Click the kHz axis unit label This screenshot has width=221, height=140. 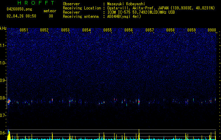click(3, 28)
